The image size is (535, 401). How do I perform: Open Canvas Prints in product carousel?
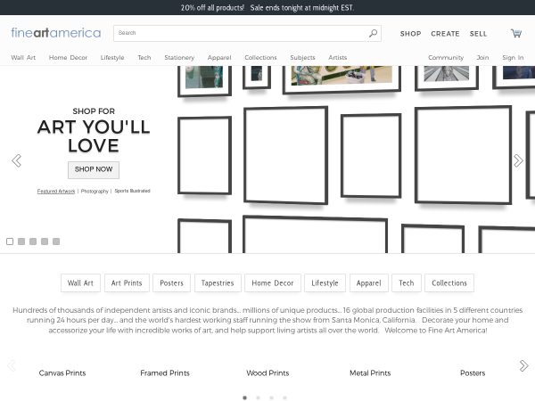click(62, 373)
